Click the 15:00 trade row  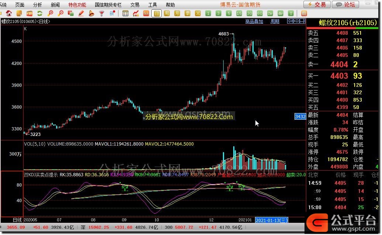[x=343, y=207]
